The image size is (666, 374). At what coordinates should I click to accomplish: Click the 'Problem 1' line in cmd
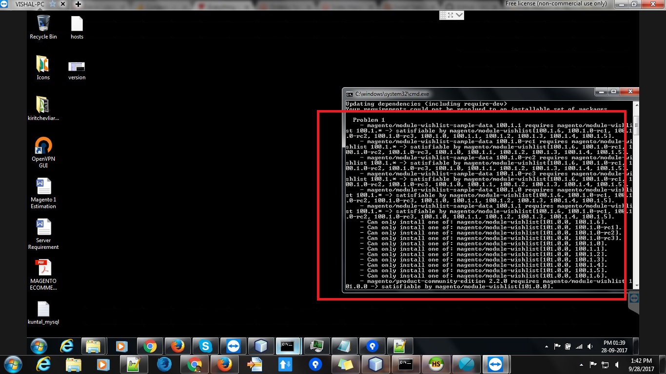[369, 120]
